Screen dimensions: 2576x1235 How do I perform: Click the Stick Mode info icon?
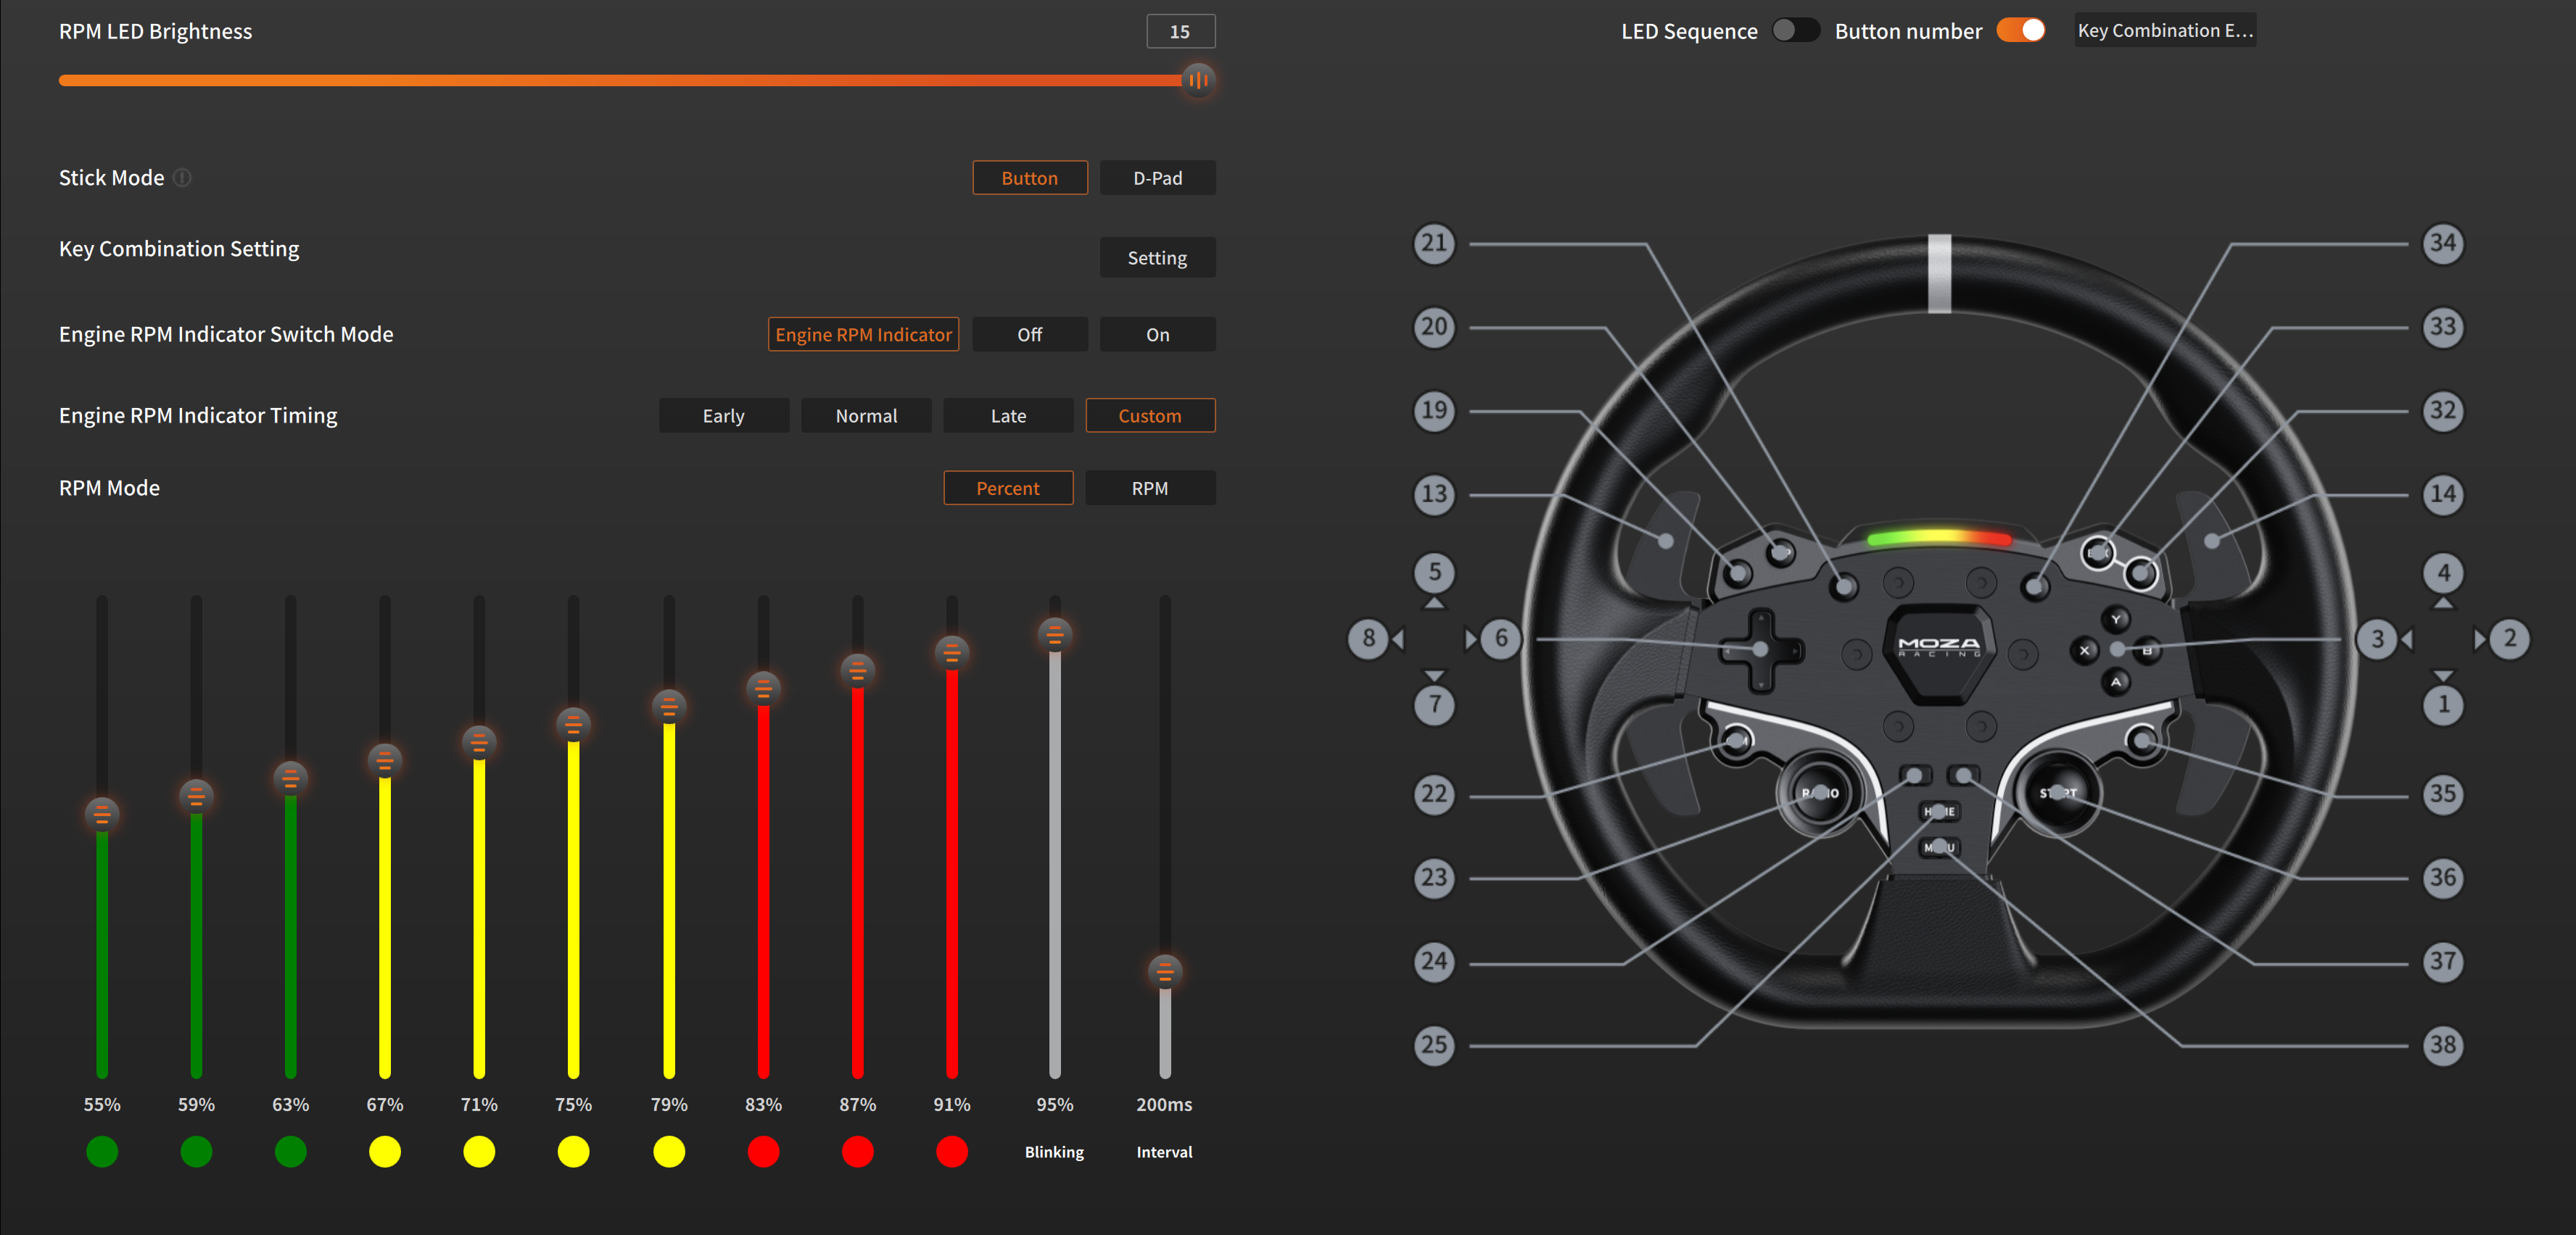(182, 178)
